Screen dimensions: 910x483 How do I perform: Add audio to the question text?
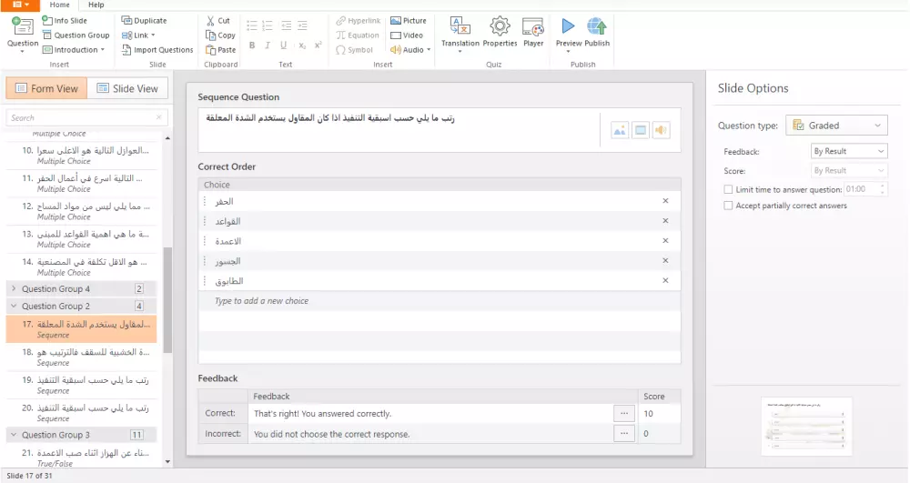(661, 130)
